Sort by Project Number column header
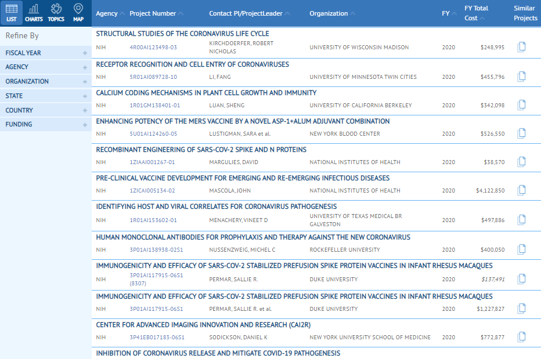The height and width of the screenshot is (359, 541). tap(156, 13)
